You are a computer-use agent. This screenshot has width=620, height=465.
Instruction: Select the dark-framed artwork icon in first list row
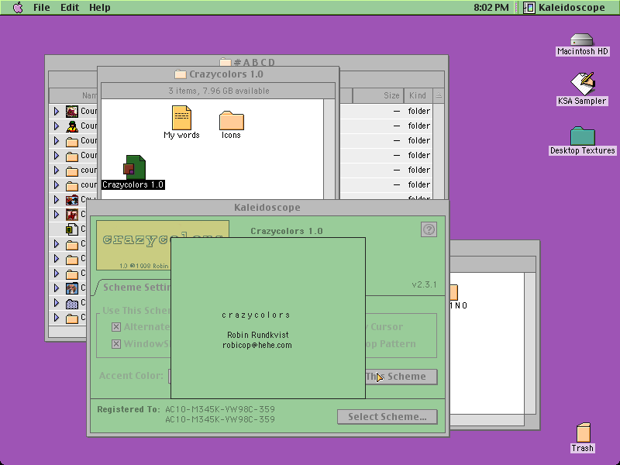[72, 112]
